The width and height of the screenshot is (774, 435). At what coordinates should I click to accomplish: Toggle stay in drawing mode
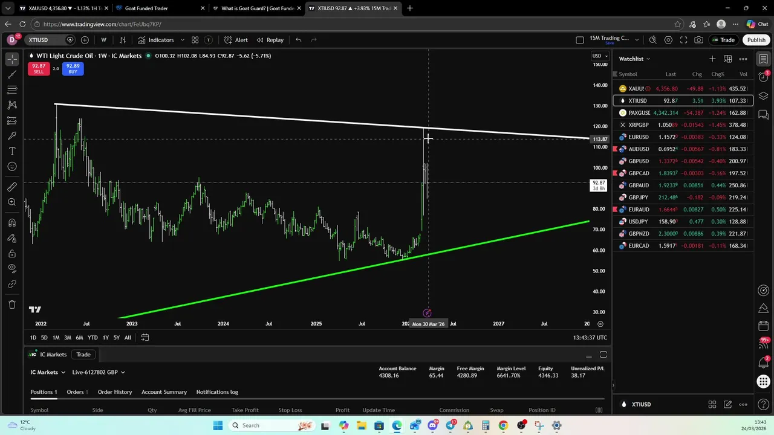(12, 238)
